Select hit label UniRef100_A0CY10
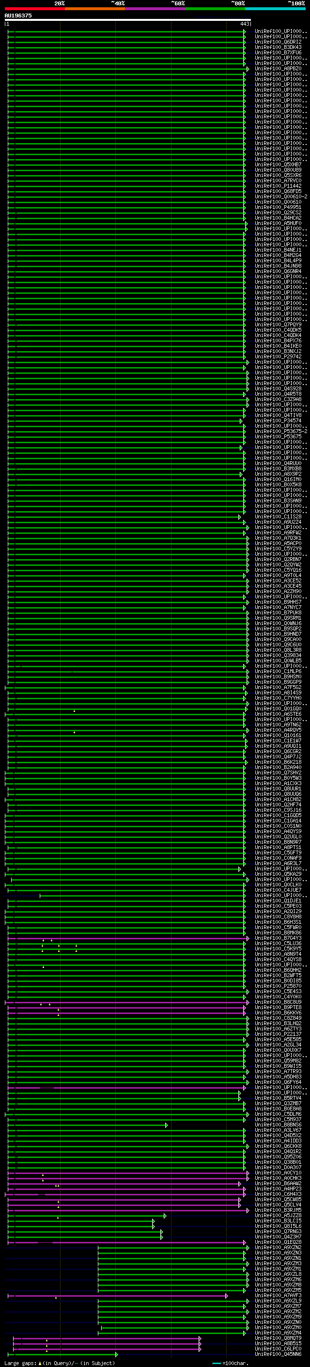 tap(278, 1173)
